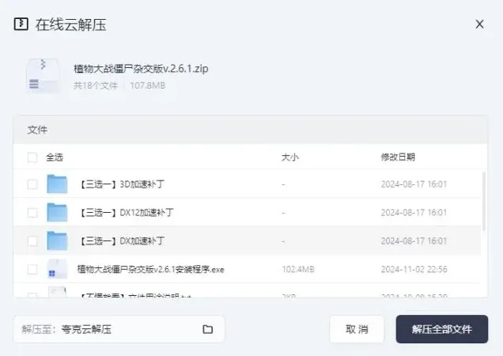Click the 共18个文件 file count
Image resolution: width=503 pixels, height=356 pixels.
[x=95, y=85]
